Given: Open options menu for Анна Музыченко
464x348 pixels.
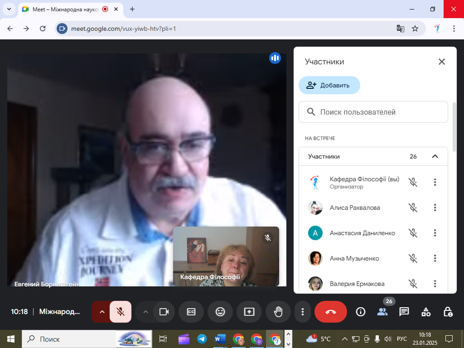Looking at the screenshot, I should pos(435,258).
